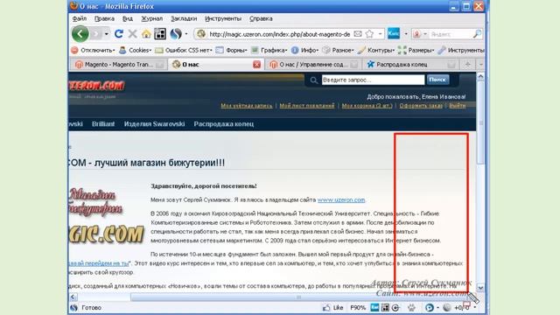Image resolution: width=560 pixels, height=315 pixels.
Task: Open the Вид menu
Action: pos(128,18)
